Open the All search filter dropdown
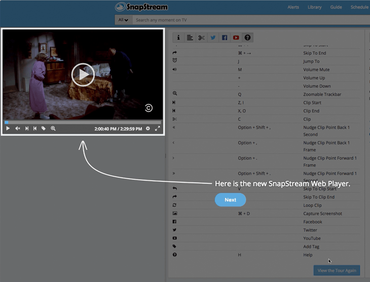This screenshot has width=370, height=282. point(123,20)
